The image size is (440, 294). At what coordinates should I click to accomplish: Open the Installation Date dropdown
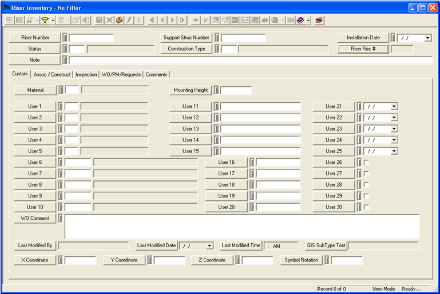[x=428, y=38]
